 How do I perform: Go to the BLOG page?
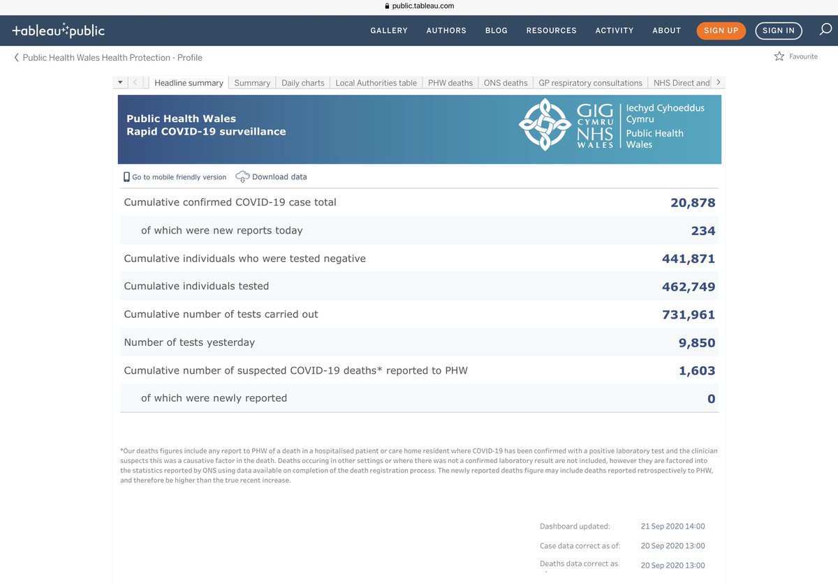[497, 31]
